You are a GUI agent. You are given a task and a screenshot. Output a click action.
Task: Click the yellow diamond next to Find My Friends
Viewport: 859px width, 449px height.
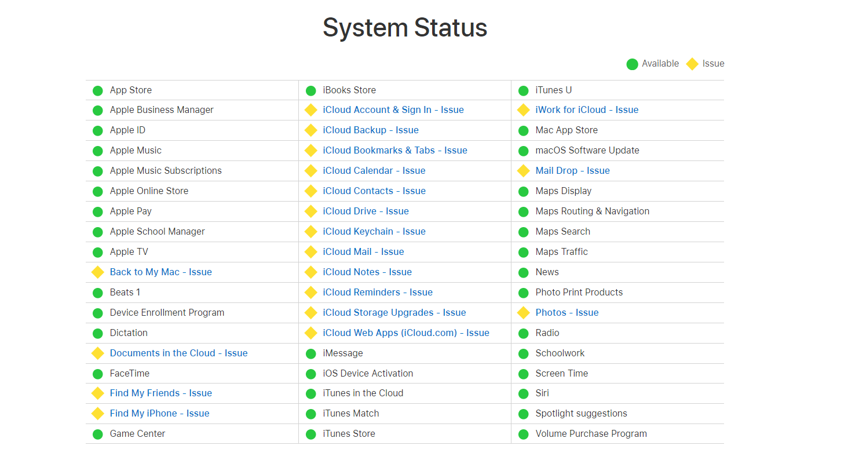98,393
